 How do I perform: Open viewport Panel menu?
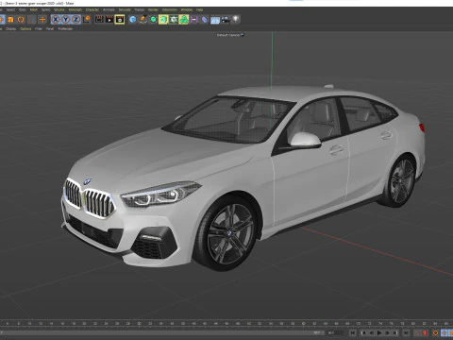tap(50, 28)
